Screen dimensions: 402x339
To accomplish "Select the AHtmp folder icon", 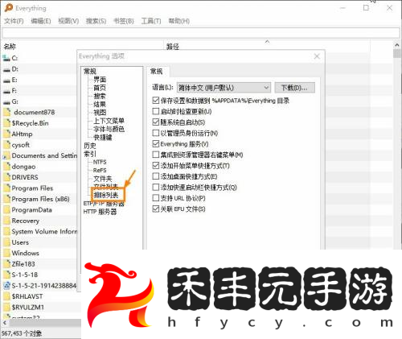I will pyautogui.click(x=7, y=134).
